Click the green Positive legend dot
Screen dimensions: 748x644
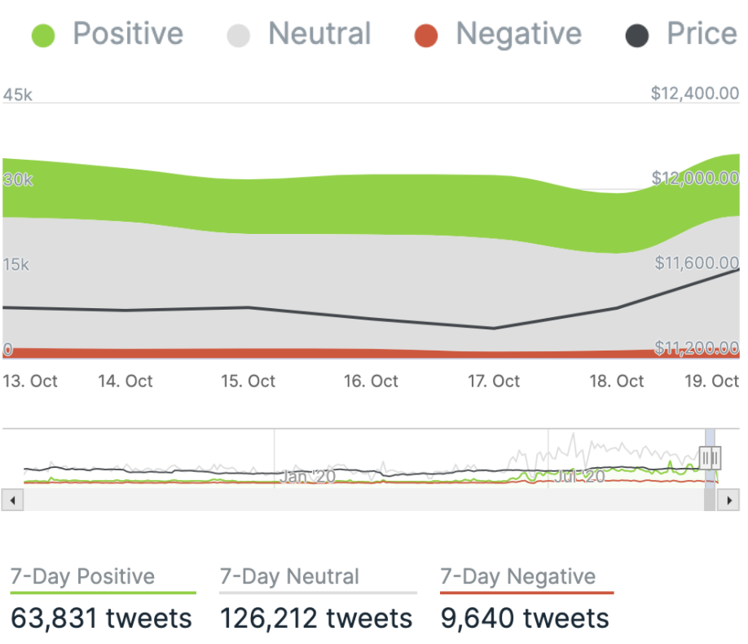pos(43,36)
